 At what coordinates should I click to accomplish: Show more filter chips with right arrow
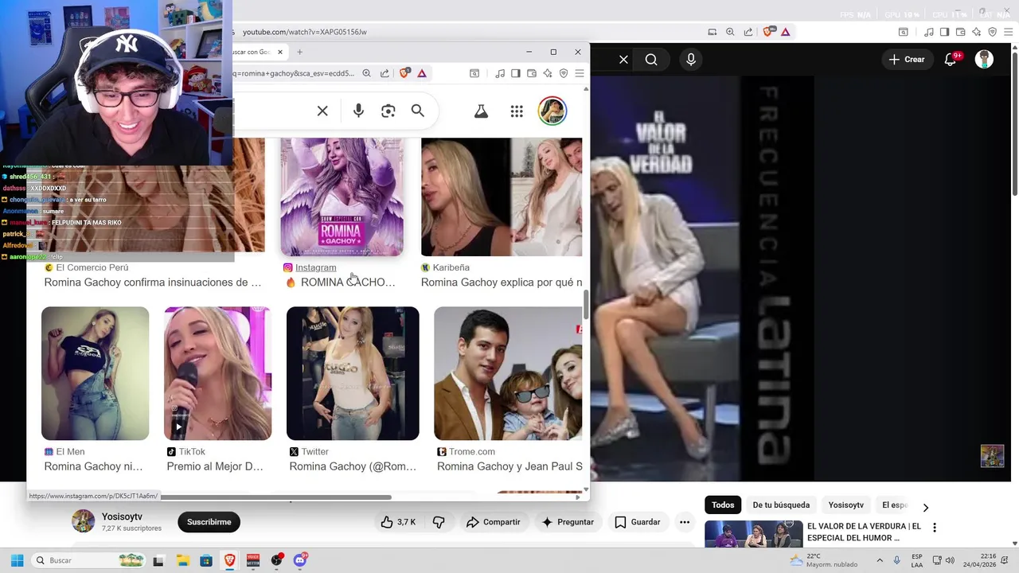click(x=925, y=507)
